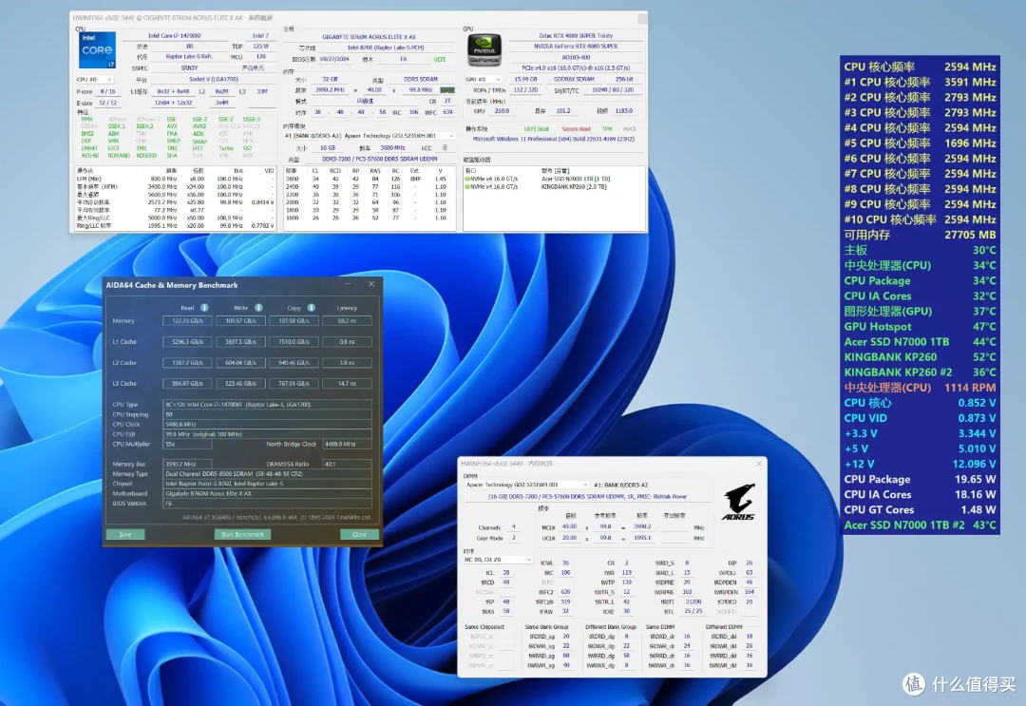
Task: Open the CPU #0 selector dropdown
Action: (95, 79)
